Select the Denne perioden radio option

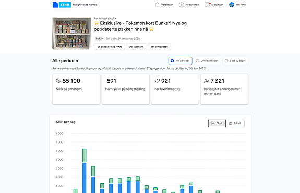(208, 61)
